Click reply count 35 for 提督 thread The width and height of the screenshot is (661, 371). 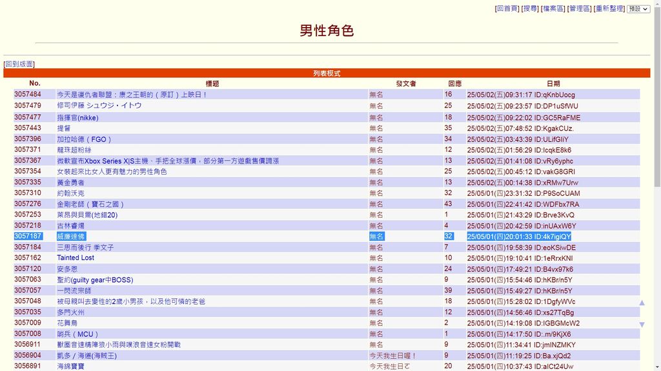click(448, 128)
